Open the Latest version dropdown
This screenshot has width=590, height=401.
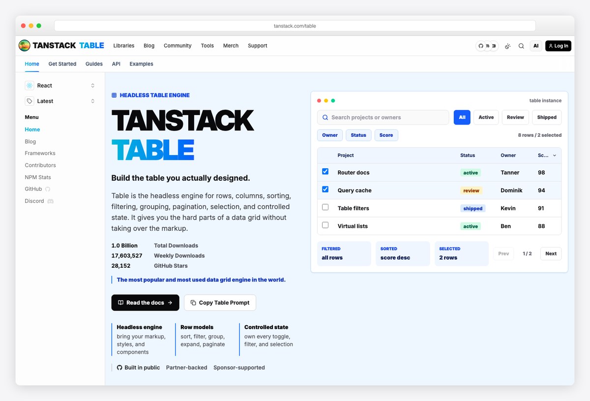[61, 101]
